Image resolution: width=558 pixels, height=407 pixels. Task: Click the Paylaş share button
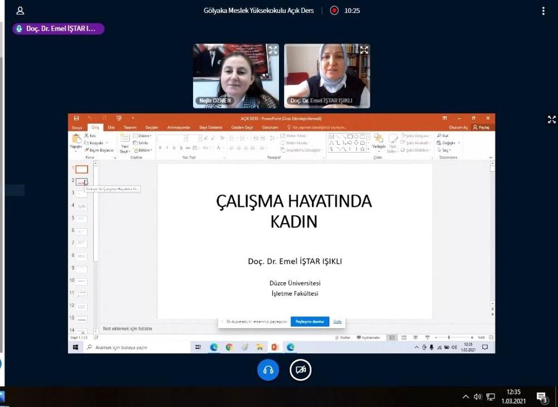click(x=481, y=127)
